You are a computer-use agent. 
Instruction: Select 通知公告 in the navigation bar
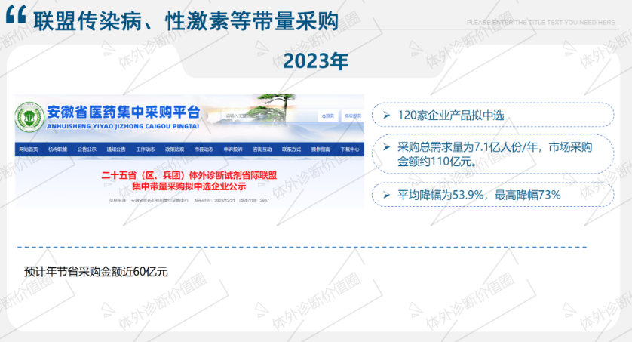[115, 149]
